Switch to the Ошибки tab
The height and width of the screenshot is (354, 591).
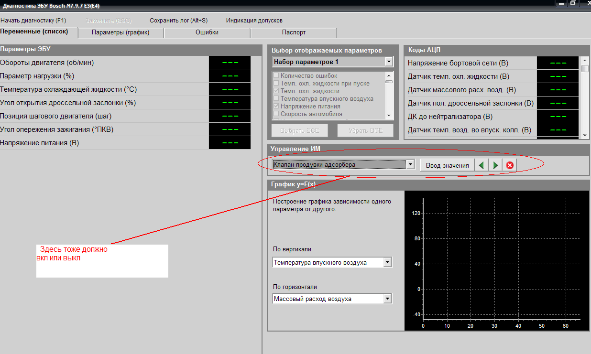(x=207, y=32)
